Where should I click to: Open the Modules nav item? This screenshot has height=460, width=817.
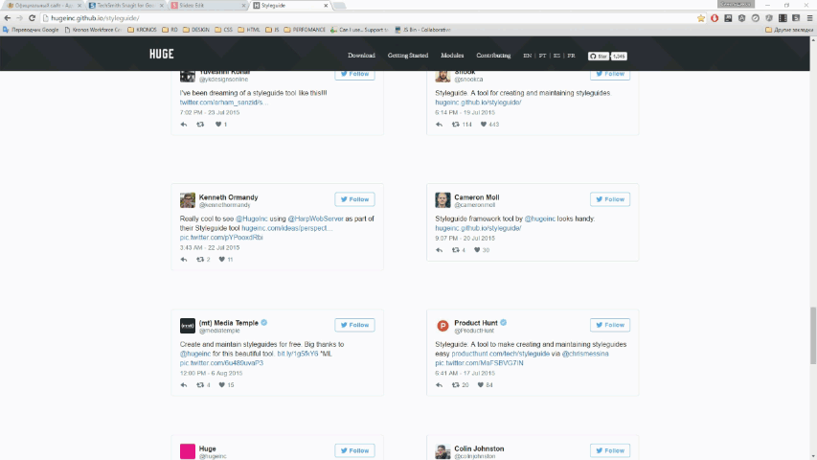tap(452, 56)
